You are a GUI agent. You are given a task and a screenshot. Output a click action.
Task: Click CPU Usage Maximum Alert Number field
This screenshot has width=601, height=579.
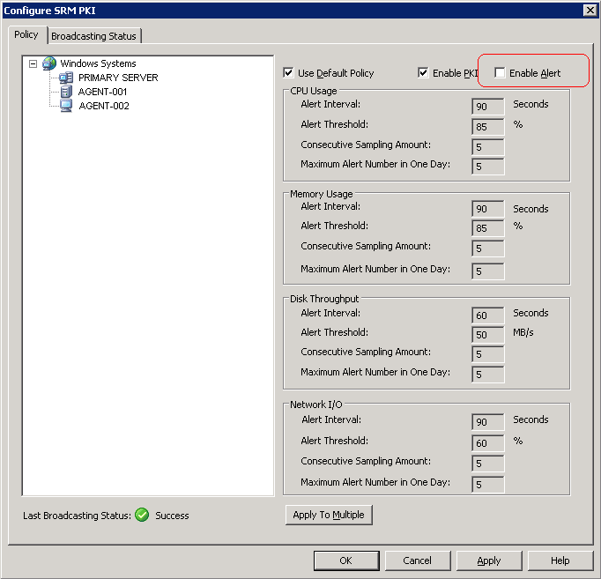coord(488,167)
